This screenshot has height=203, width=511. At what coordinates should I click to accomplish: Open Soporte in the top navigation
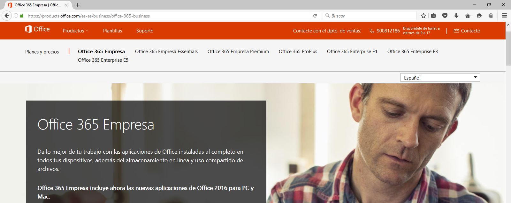pyautogui.click(x=145, y=31)
